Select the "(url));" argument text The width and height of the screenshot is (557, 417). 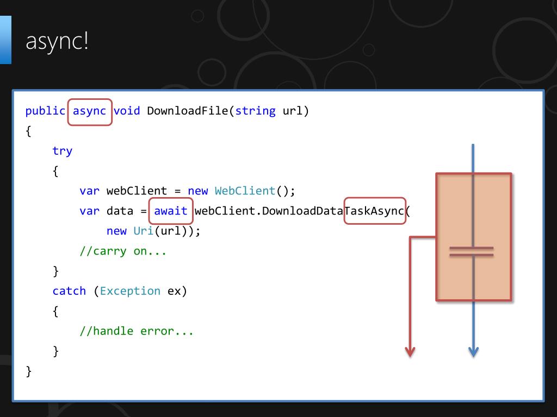pos(177,231)
